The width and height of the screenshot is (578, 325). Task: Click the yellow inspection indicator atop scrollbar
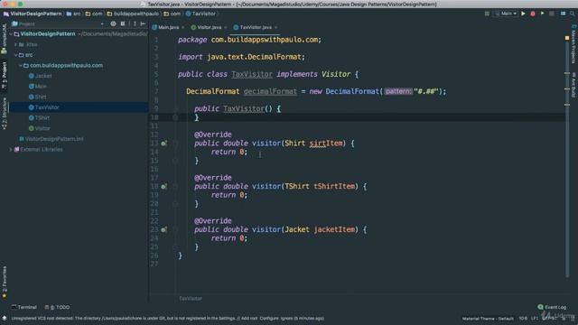click(567, 38)
